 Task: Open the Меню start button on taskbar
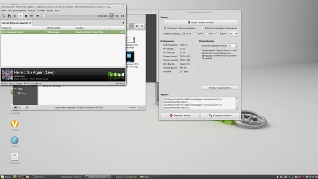pos(6,177)
